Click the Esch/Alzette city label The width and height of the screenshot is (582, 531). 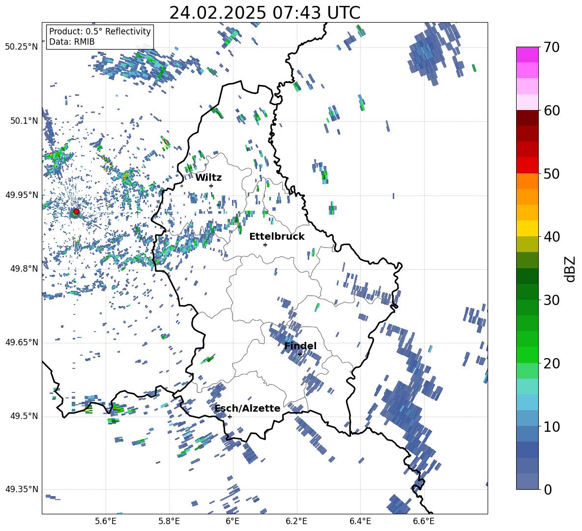click(x=248, y=408)
